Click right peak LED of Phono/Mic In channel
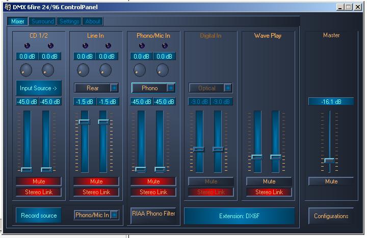367x238 pixels. [x=165, y=46]
